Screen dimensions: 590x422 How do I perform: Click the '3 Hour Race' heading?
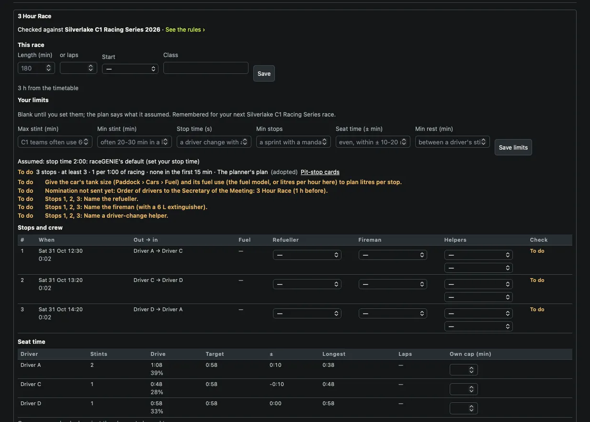click(34, 16)
